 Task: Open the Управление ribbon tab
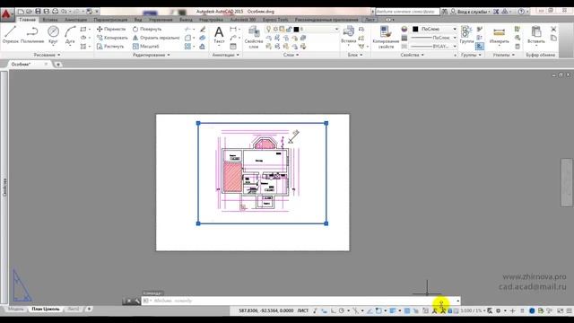point(161,20)
